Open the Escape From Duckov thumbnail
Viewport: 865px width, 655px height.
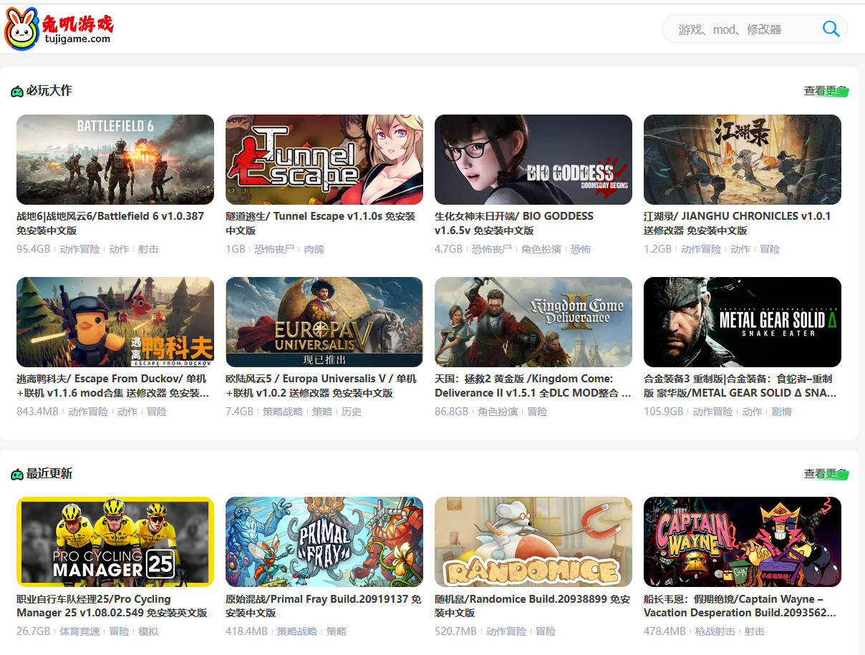click(x=115, y=322)
